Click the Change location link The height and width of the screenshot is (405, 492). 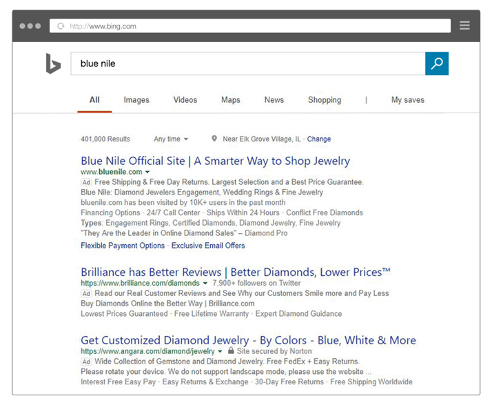(319, 139)
